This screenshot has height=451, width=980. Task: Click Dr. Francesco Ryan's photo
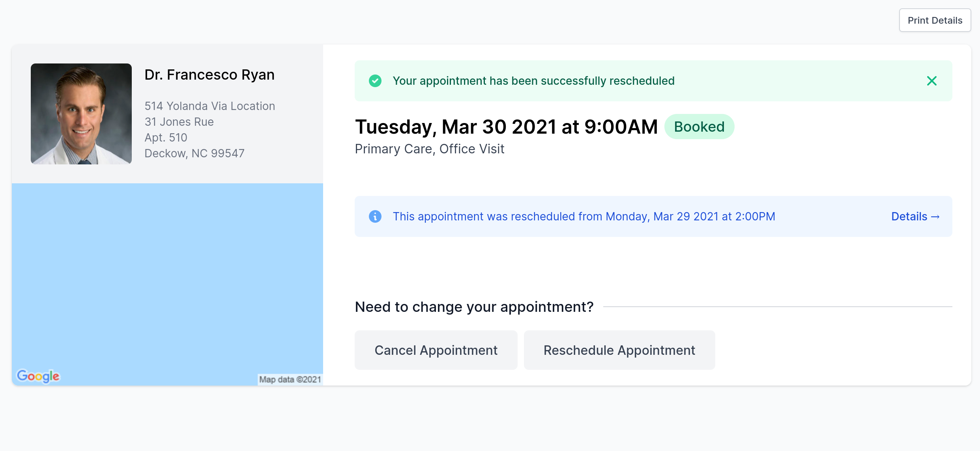pos(81,114)
